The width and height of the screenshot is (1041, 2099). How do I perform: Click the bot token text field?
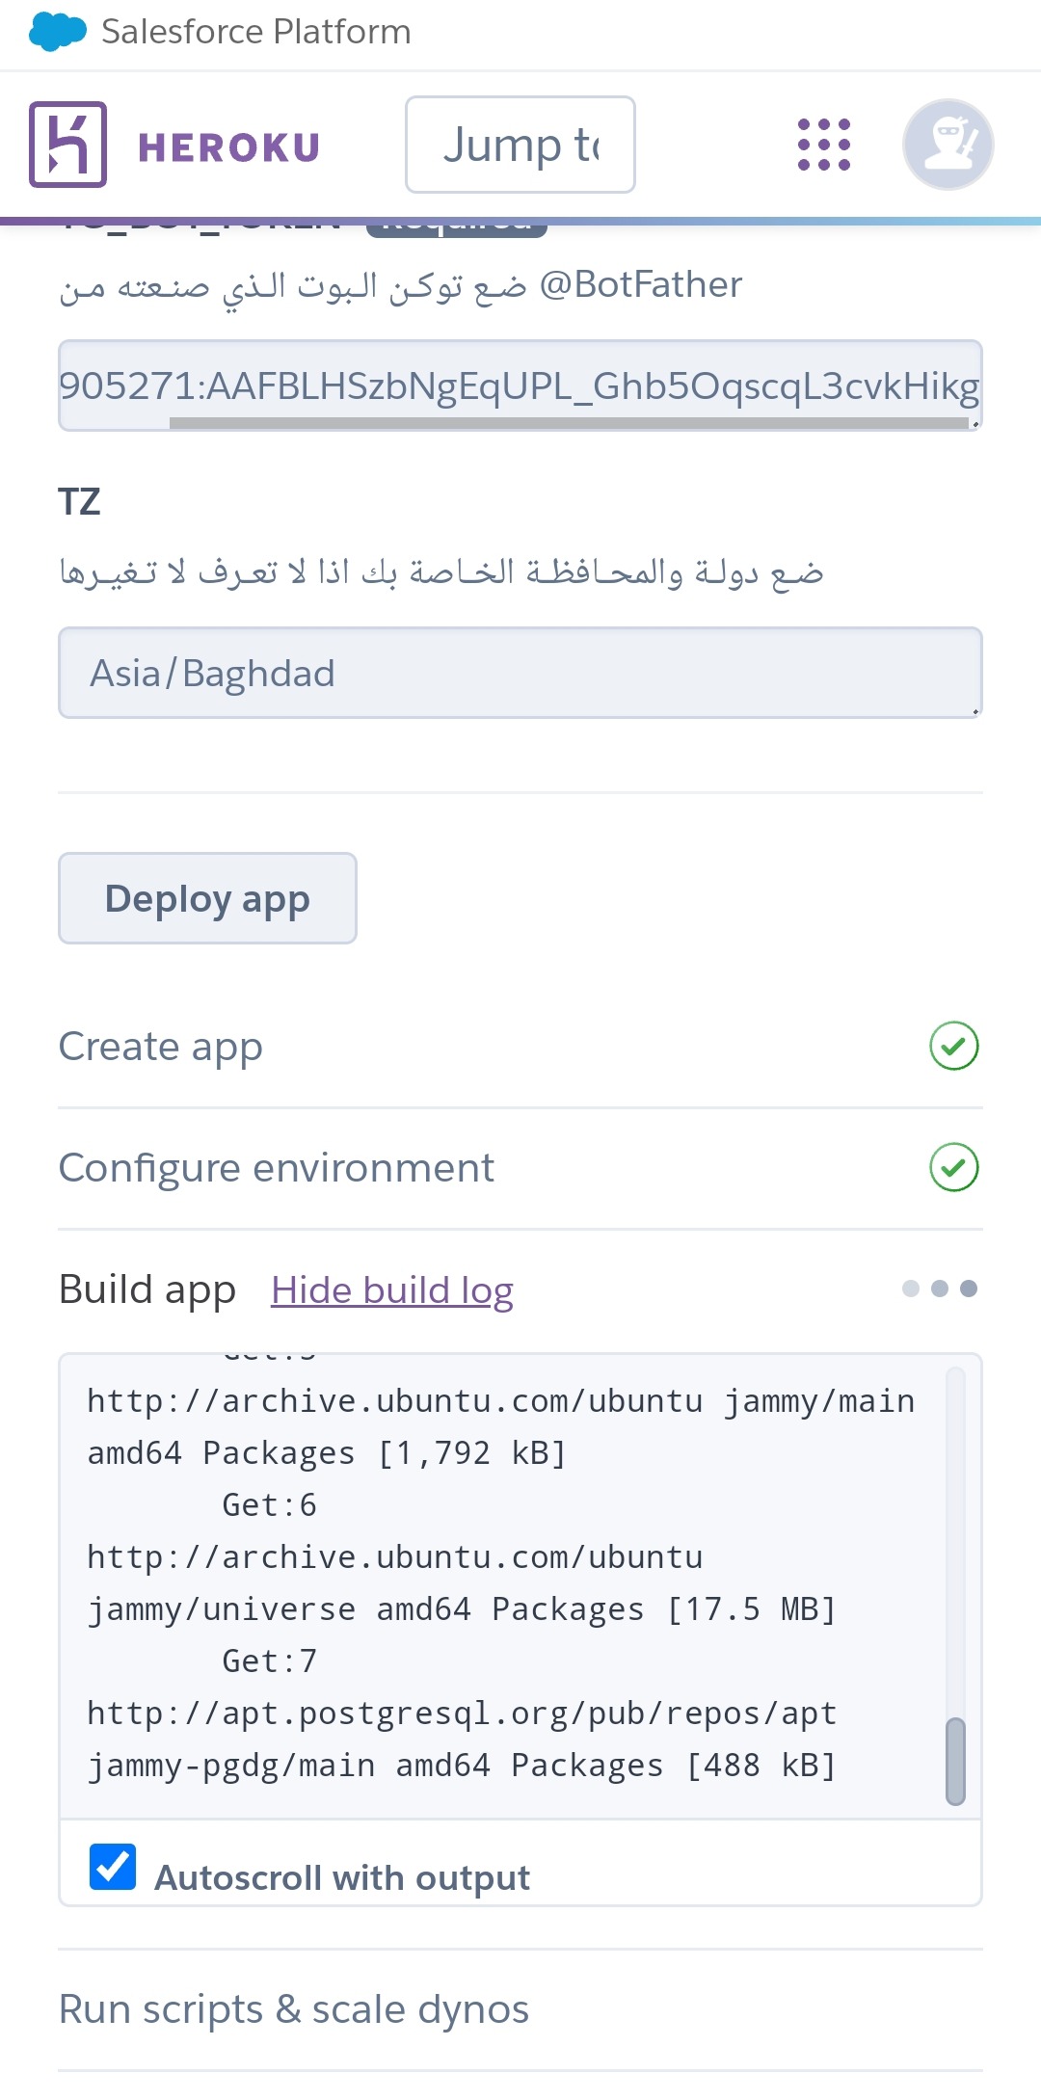[520, 385]
